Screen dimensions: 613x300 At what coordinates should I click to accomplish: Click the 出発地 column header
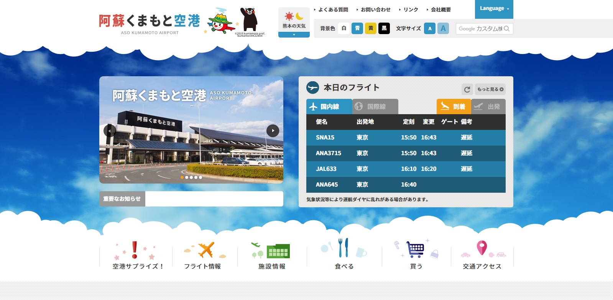pyautogui.click(x=365, y=122)
